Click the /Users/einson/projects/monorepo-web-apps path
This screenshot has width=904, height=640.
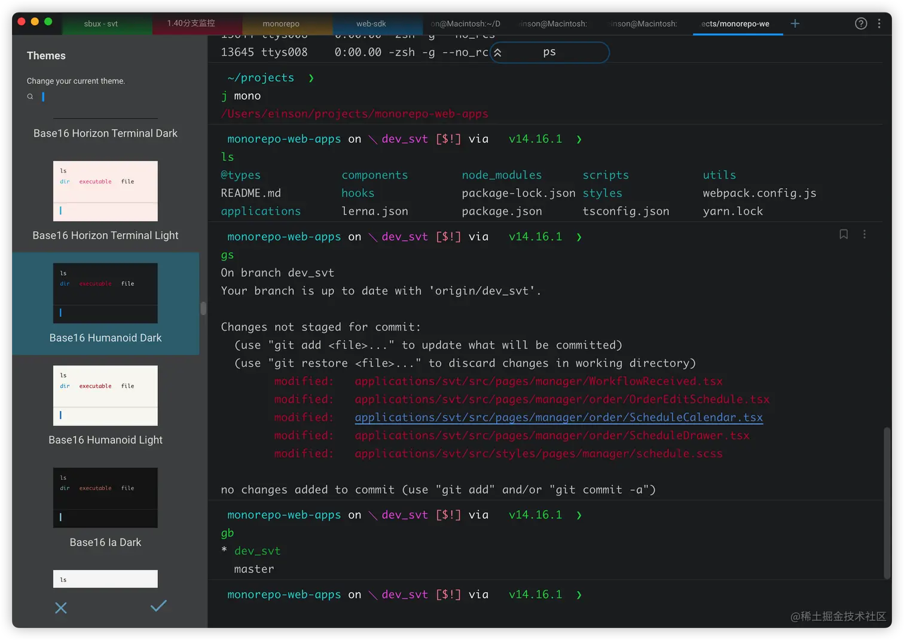pos(355,114)
